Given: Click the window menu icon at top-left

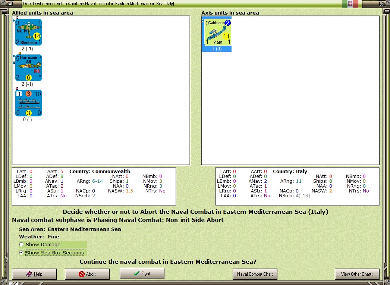Looking at the screenshot, I should click(10, 4).
